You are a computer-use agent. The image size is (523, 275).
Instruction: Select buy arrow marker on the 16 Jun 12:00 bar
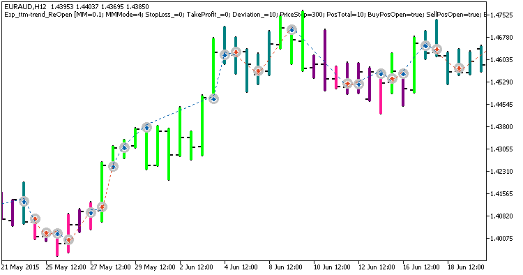tap(404, 74)
